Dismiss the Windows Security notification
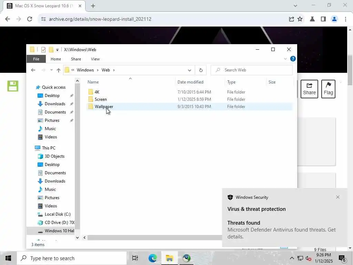The image size is (353, 265). click(338, 197)
